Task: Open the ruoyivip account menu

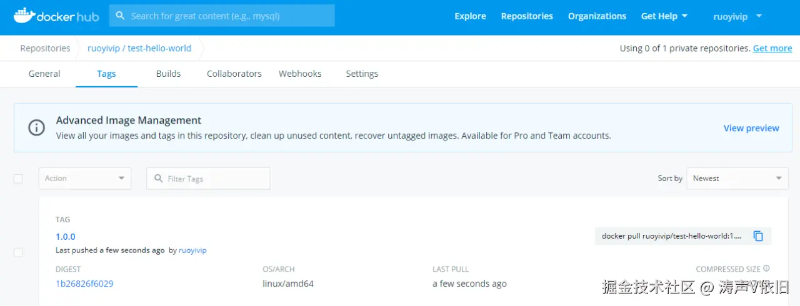Action: tap(737, 17)
